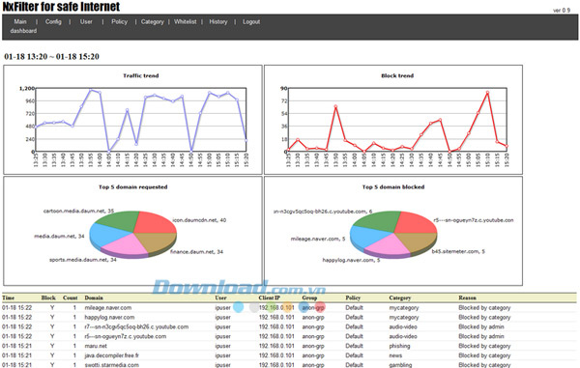Screen dimensions: 580x368
Task: Click the red slice of requested pie
Action: (x=156, y=223)
